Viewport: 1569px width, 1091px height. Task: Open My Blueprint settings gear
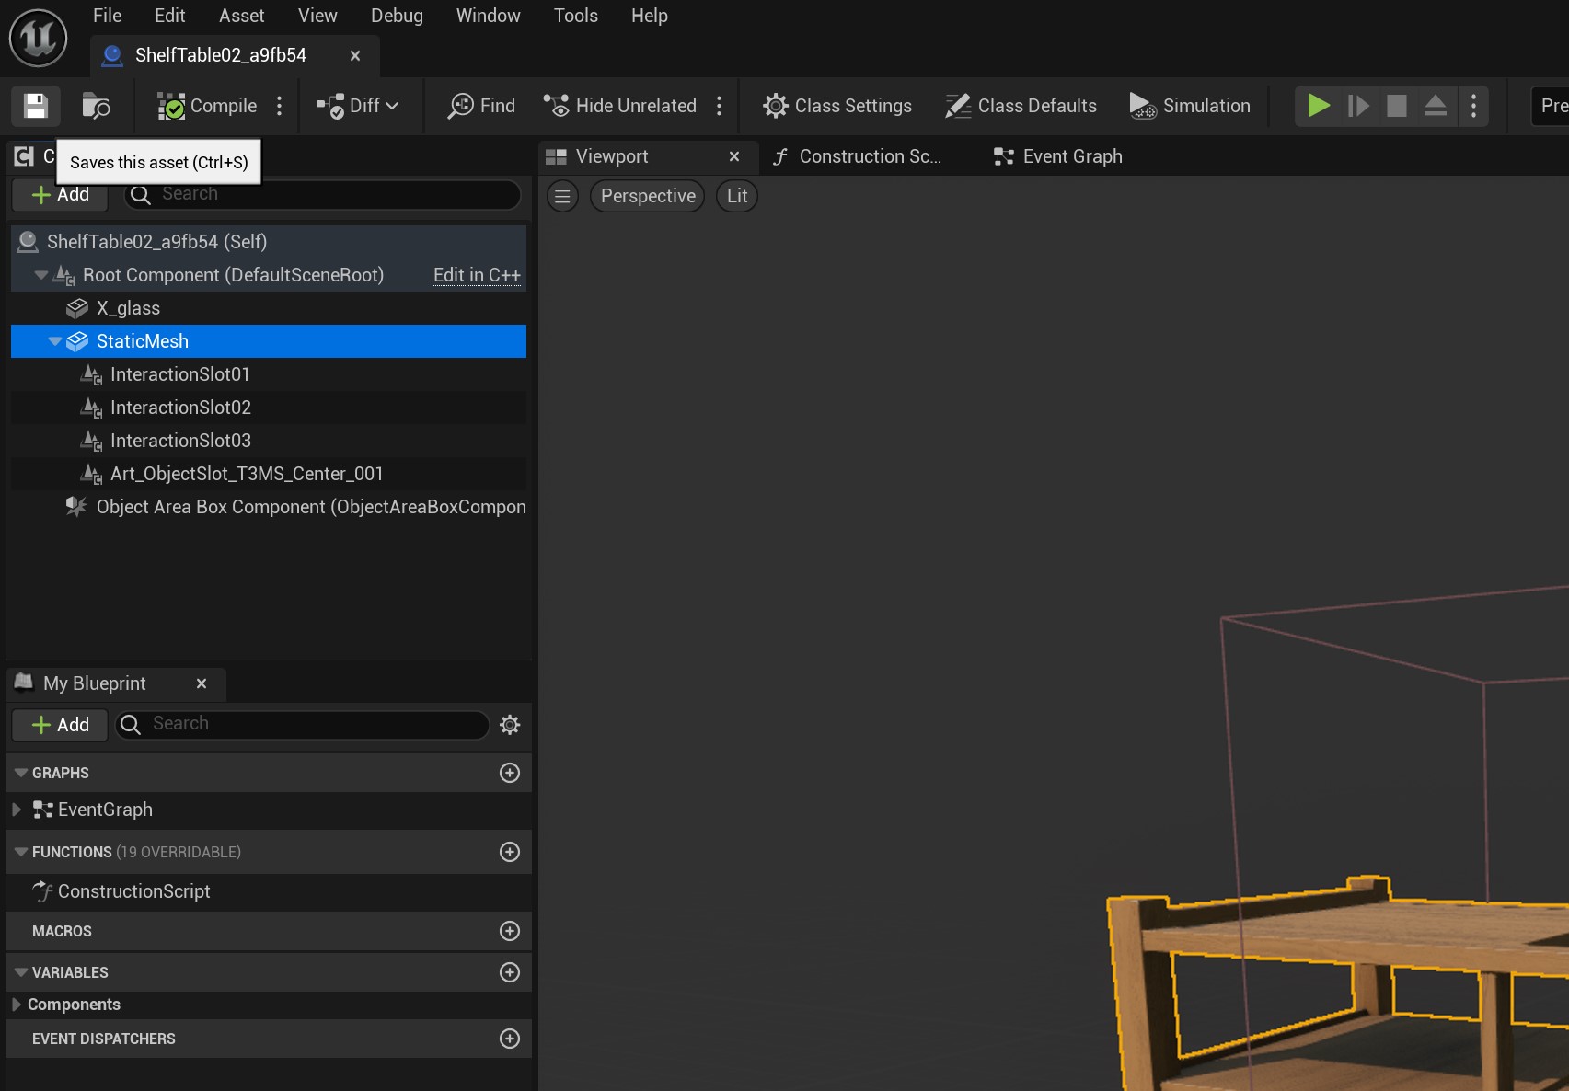point(510,725)
